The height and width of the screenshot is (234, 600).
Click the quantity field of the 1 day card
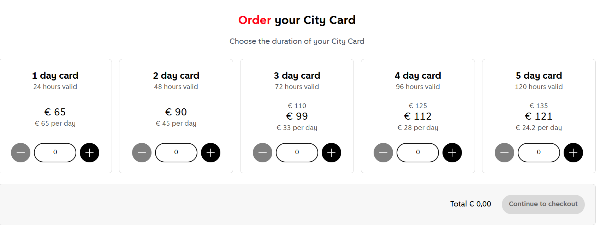click(55, 152)
